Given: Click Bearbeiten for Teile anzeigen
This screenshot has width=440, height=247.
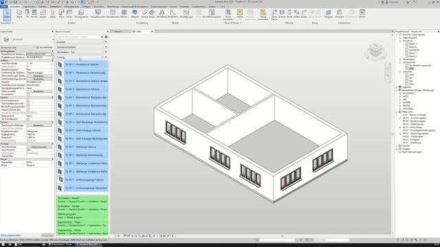Looking at the screenshot, I should (38, 91).
